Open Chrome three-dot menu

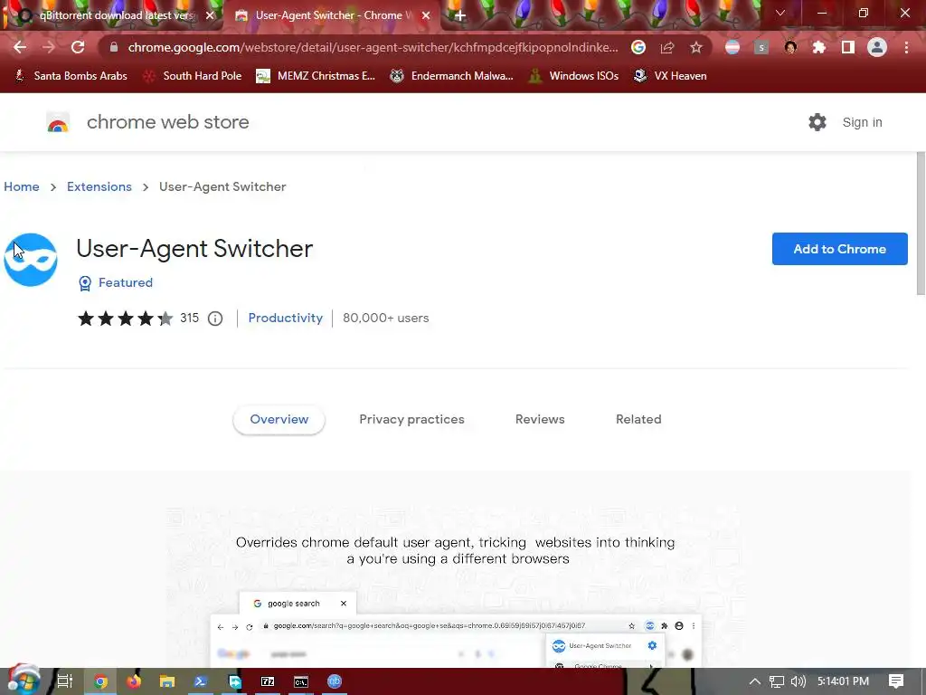(x=906, y=47)
